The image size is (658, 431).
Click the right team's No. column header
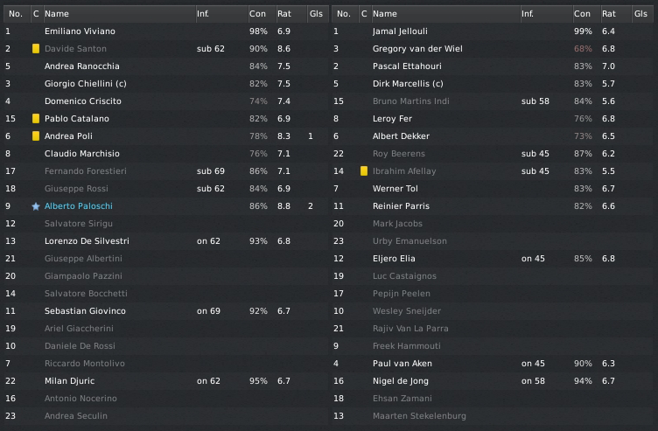tap(343, 14)
